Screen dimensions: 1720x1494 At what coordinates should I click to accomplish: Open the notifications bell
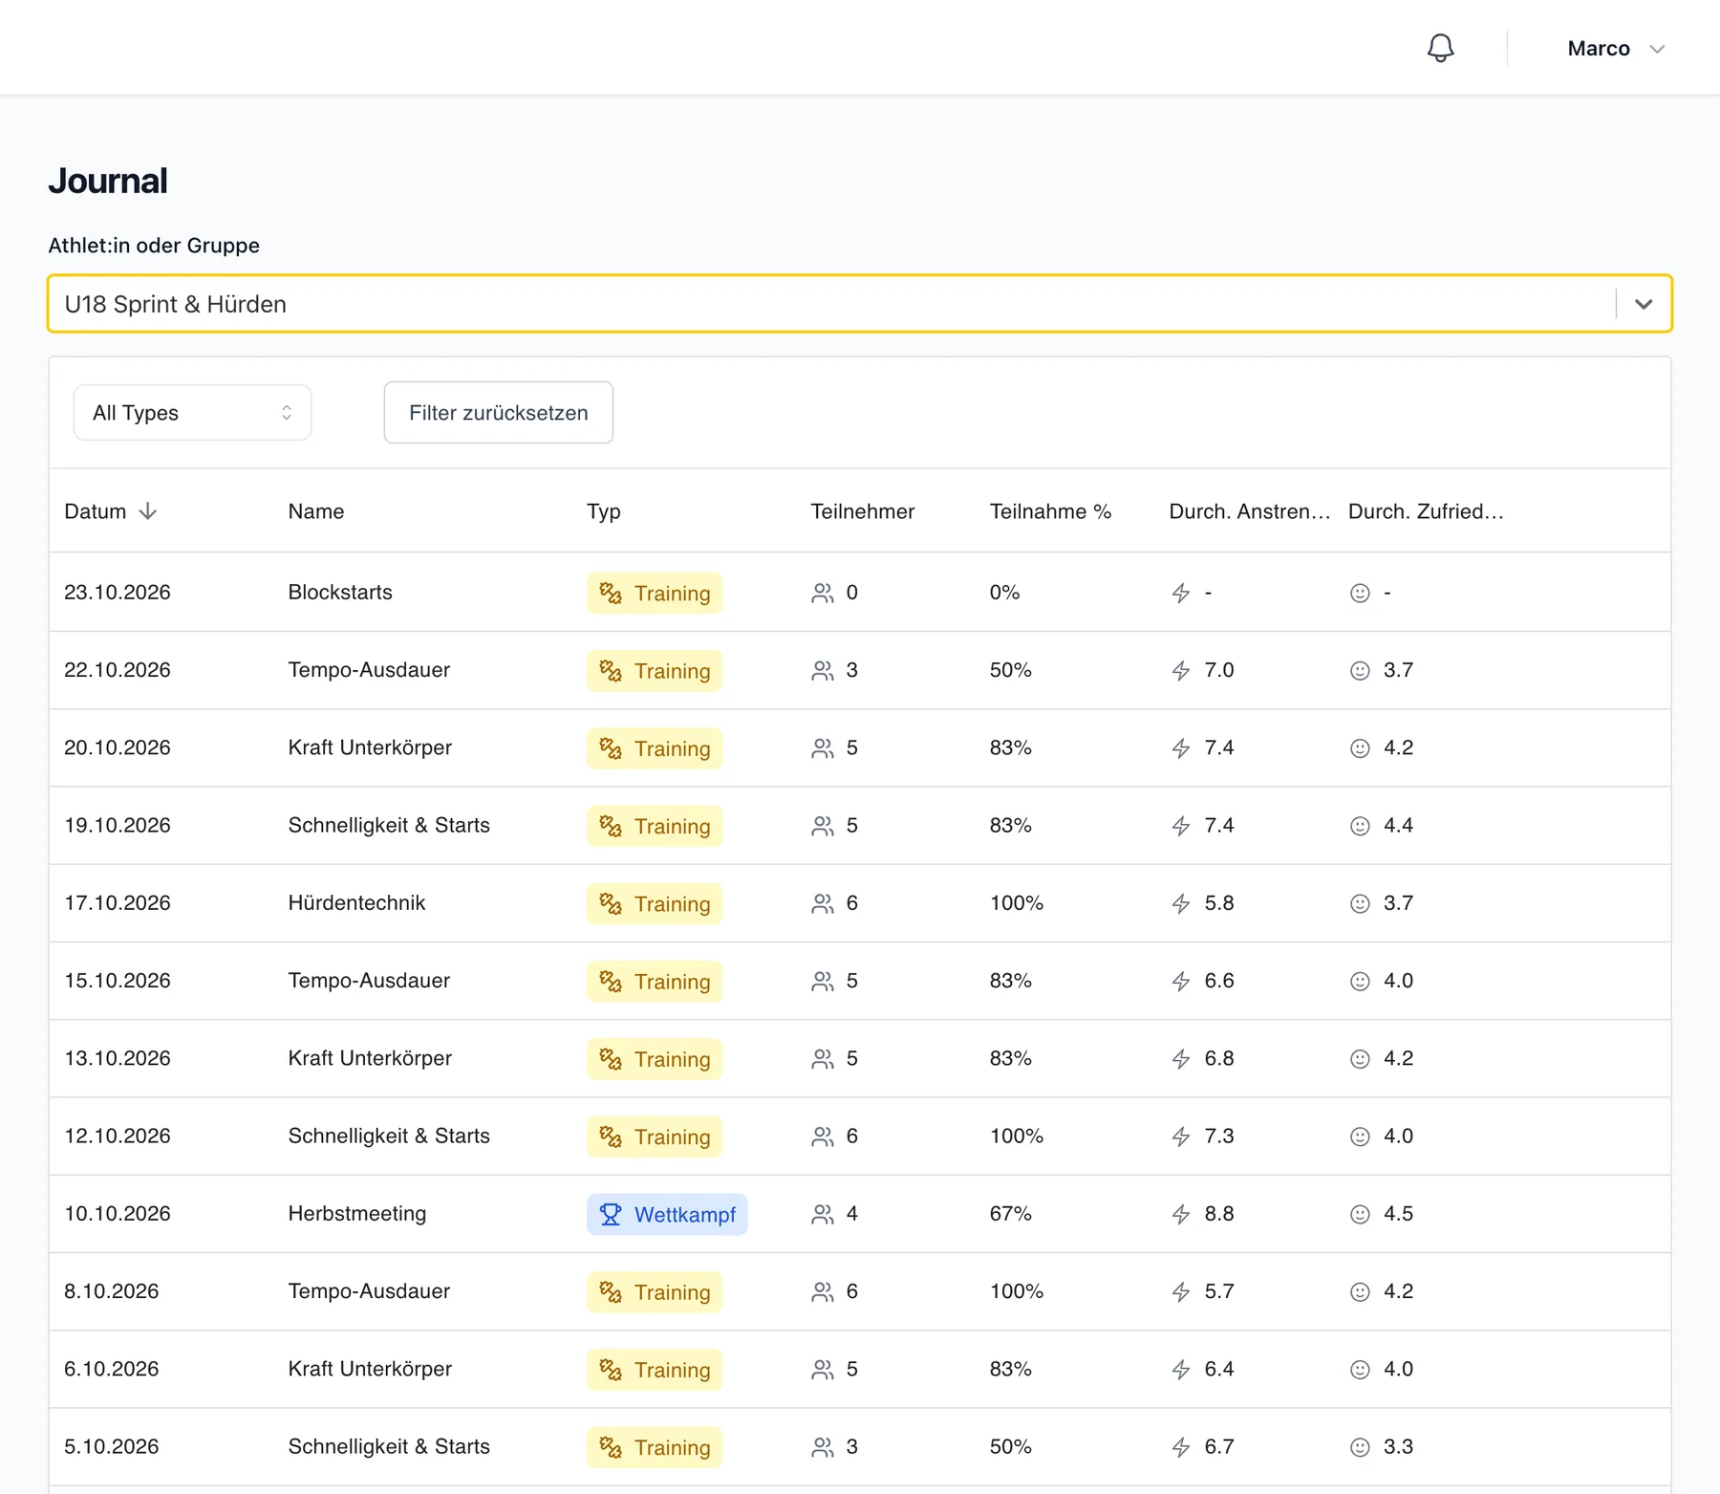coord(1440,48)
